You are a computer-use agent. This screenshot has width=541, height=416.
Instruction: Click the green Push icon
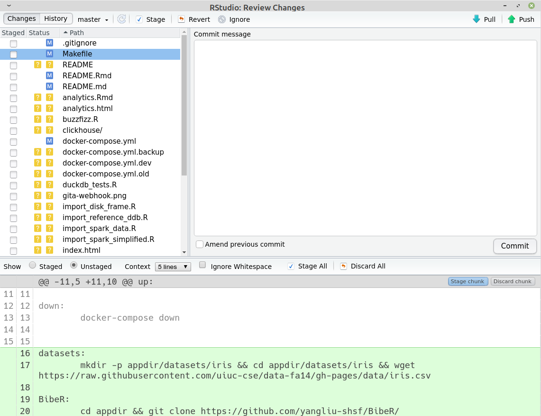click(x=510, y=19)
